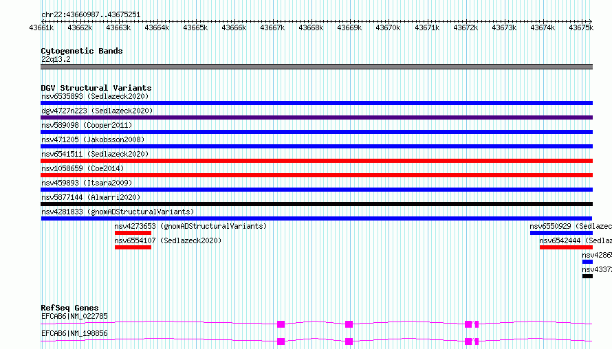Select the dgv4727n223 purple variant bar

316,117
